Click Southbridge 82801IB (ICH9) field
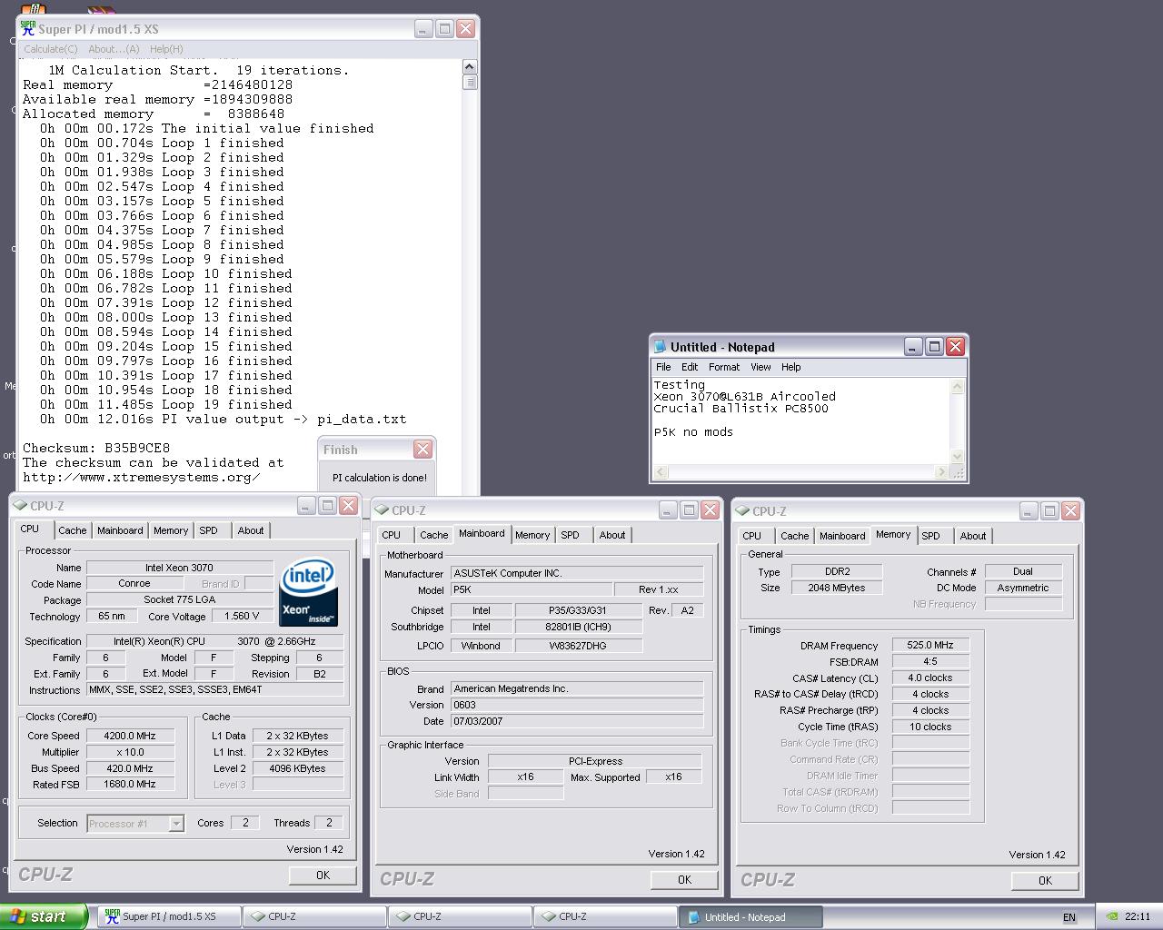The height and width of the screenshot is (930, 1163). [578, 627]
